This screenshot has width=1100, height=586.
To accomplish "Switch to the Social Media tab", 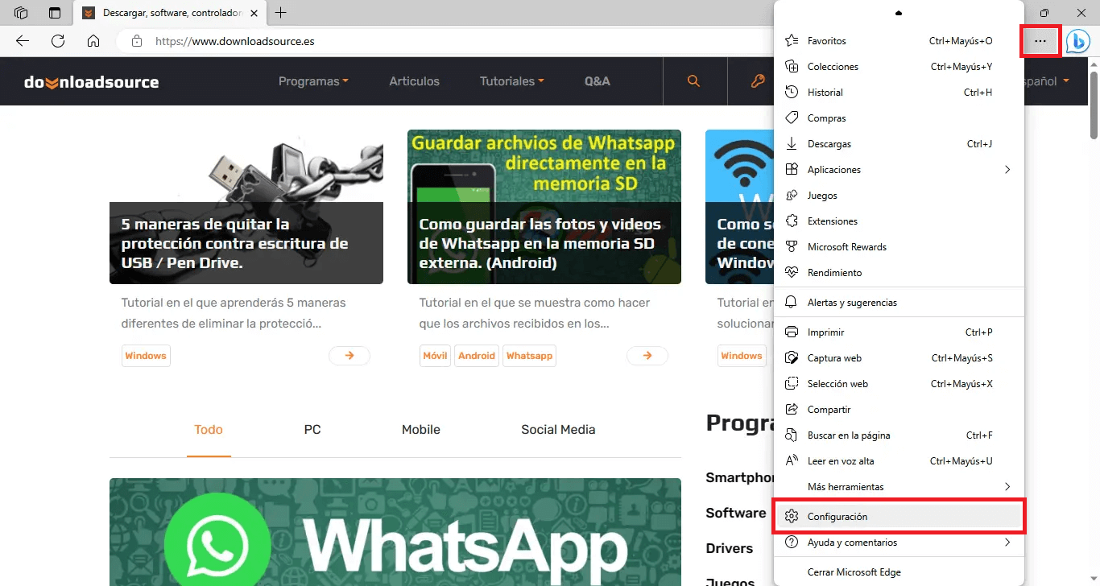I will tap(558, 430).
